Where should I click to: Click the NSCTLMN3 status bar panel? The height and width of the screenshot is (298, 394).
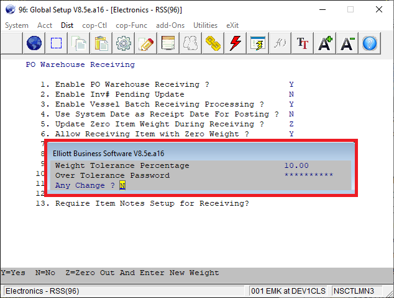[357, 291]
